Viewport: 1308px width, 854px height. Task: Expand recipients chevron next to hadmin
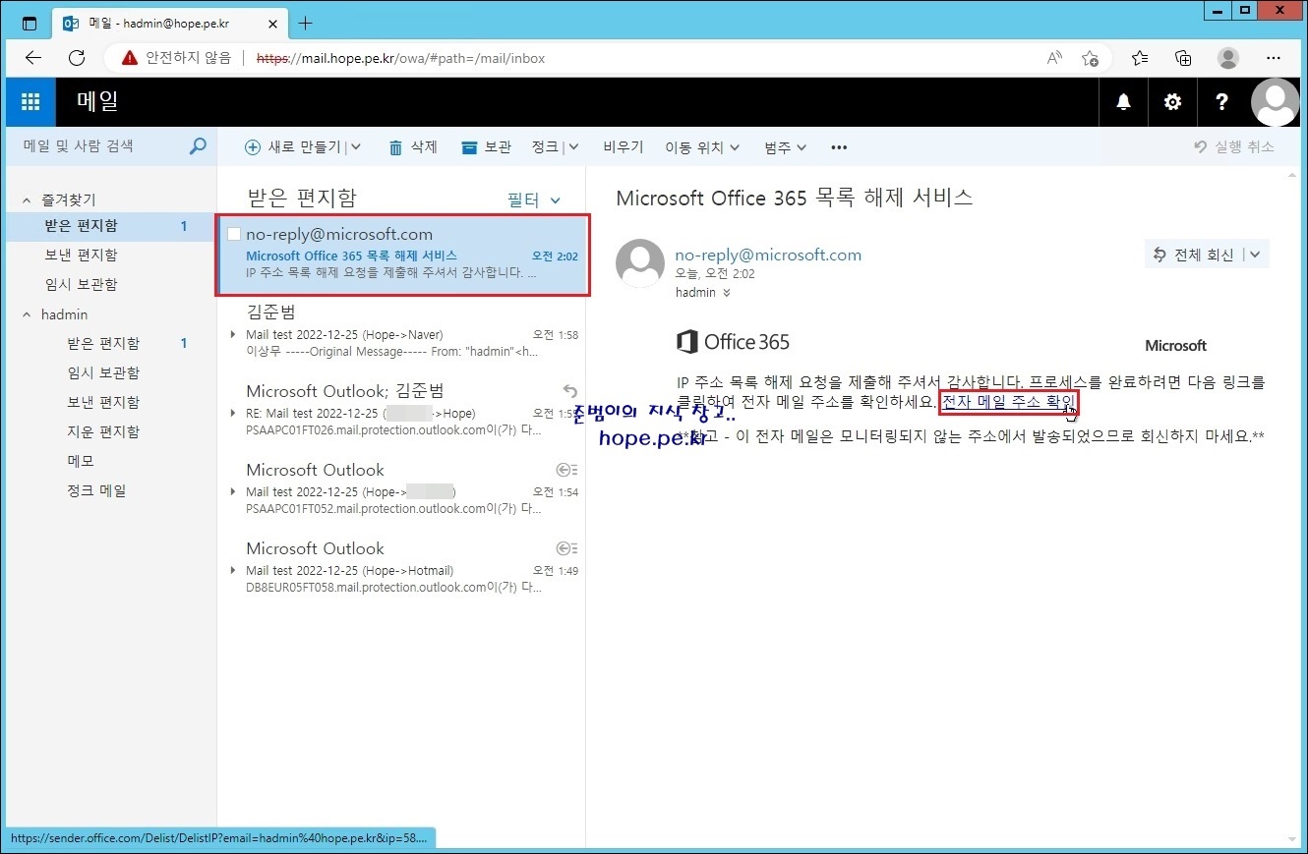pyautogui.click(x=727, y=293)
